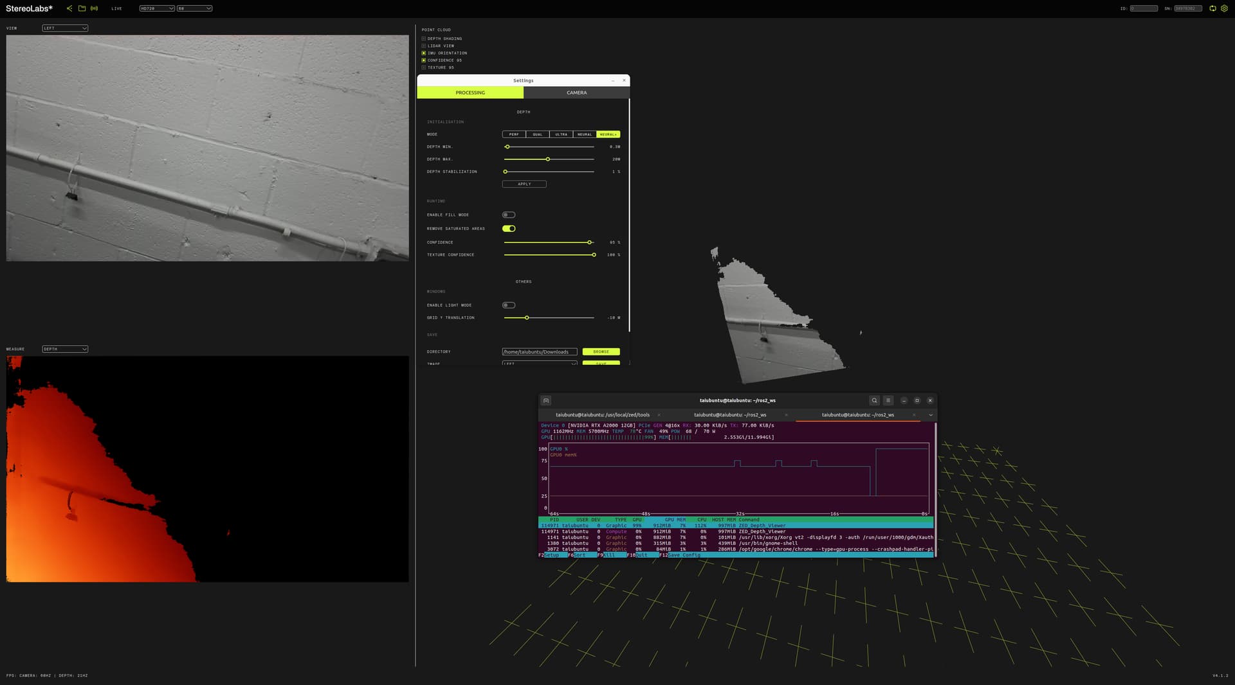Select the Xorg process row in nvtop
Screen dimensions: 1235x685
pyautogui.click(x=736, y=538)
